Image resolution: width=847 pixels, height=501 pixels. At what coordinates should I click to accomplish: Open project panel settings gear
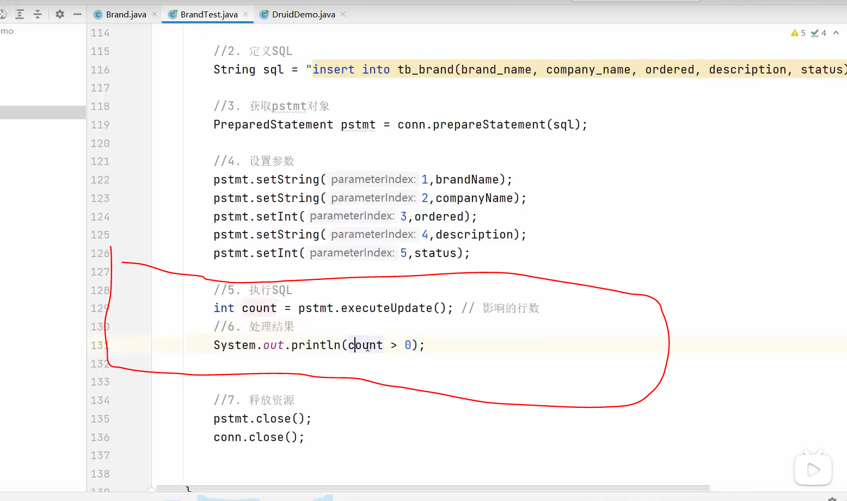coord(60,14)
